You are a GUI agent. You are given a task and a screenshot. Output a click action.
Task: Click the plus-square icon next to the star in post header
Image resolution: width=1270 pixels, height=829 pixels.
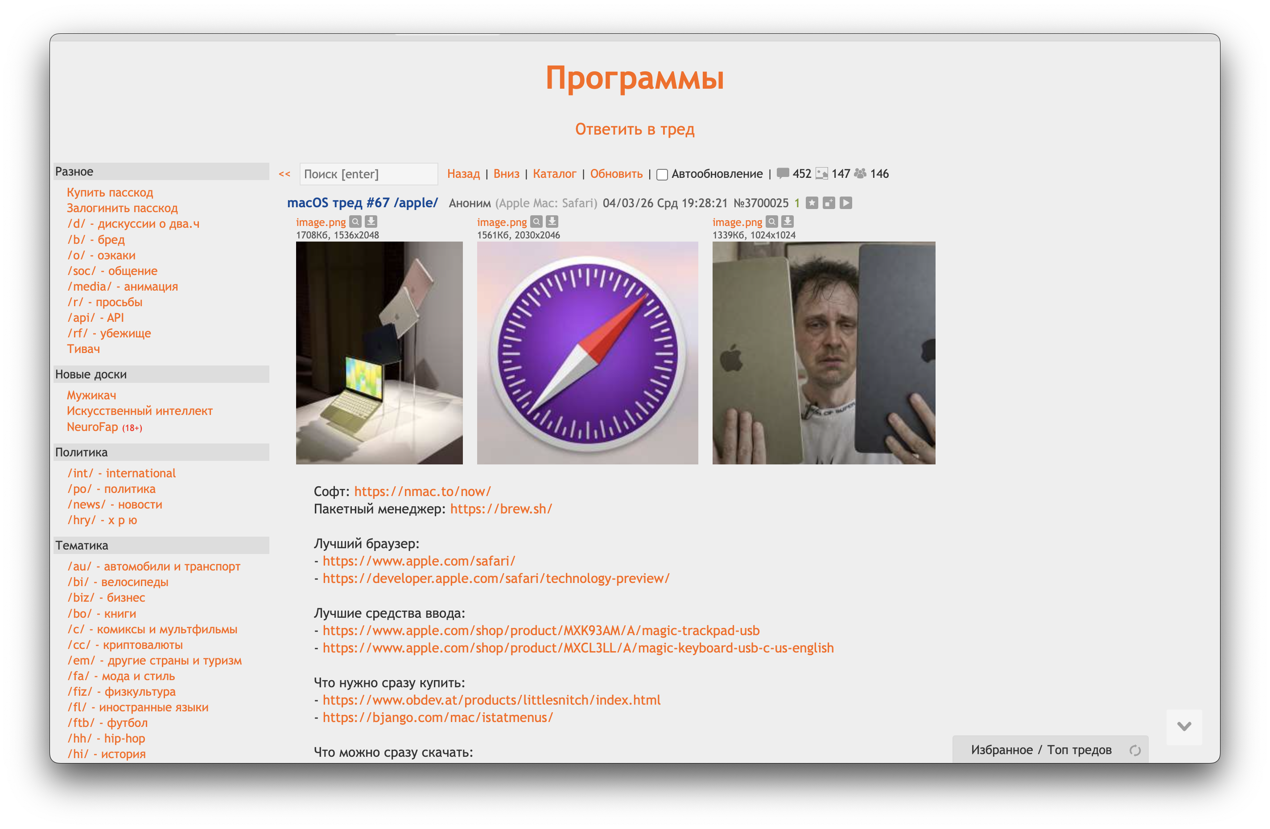point(829,203)
